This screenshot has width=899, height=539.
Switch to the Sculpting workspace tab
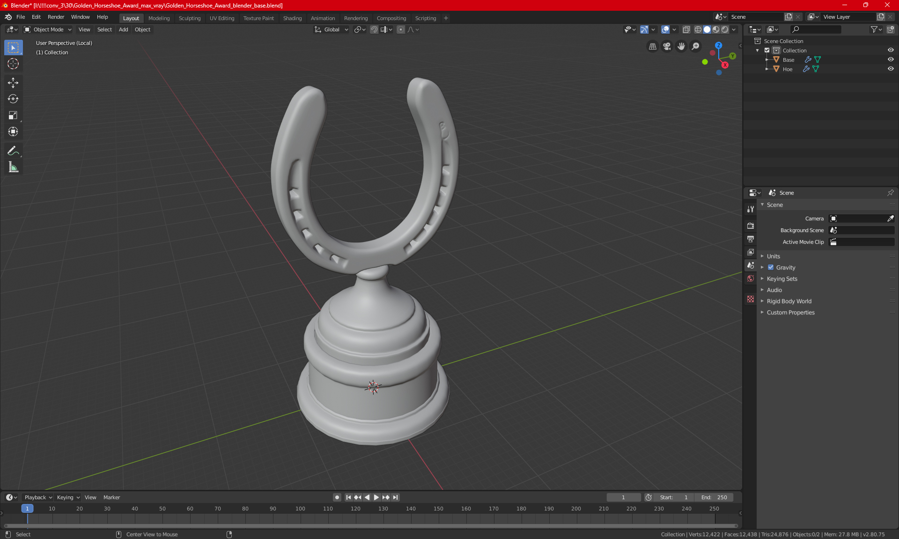click(189, 18)
